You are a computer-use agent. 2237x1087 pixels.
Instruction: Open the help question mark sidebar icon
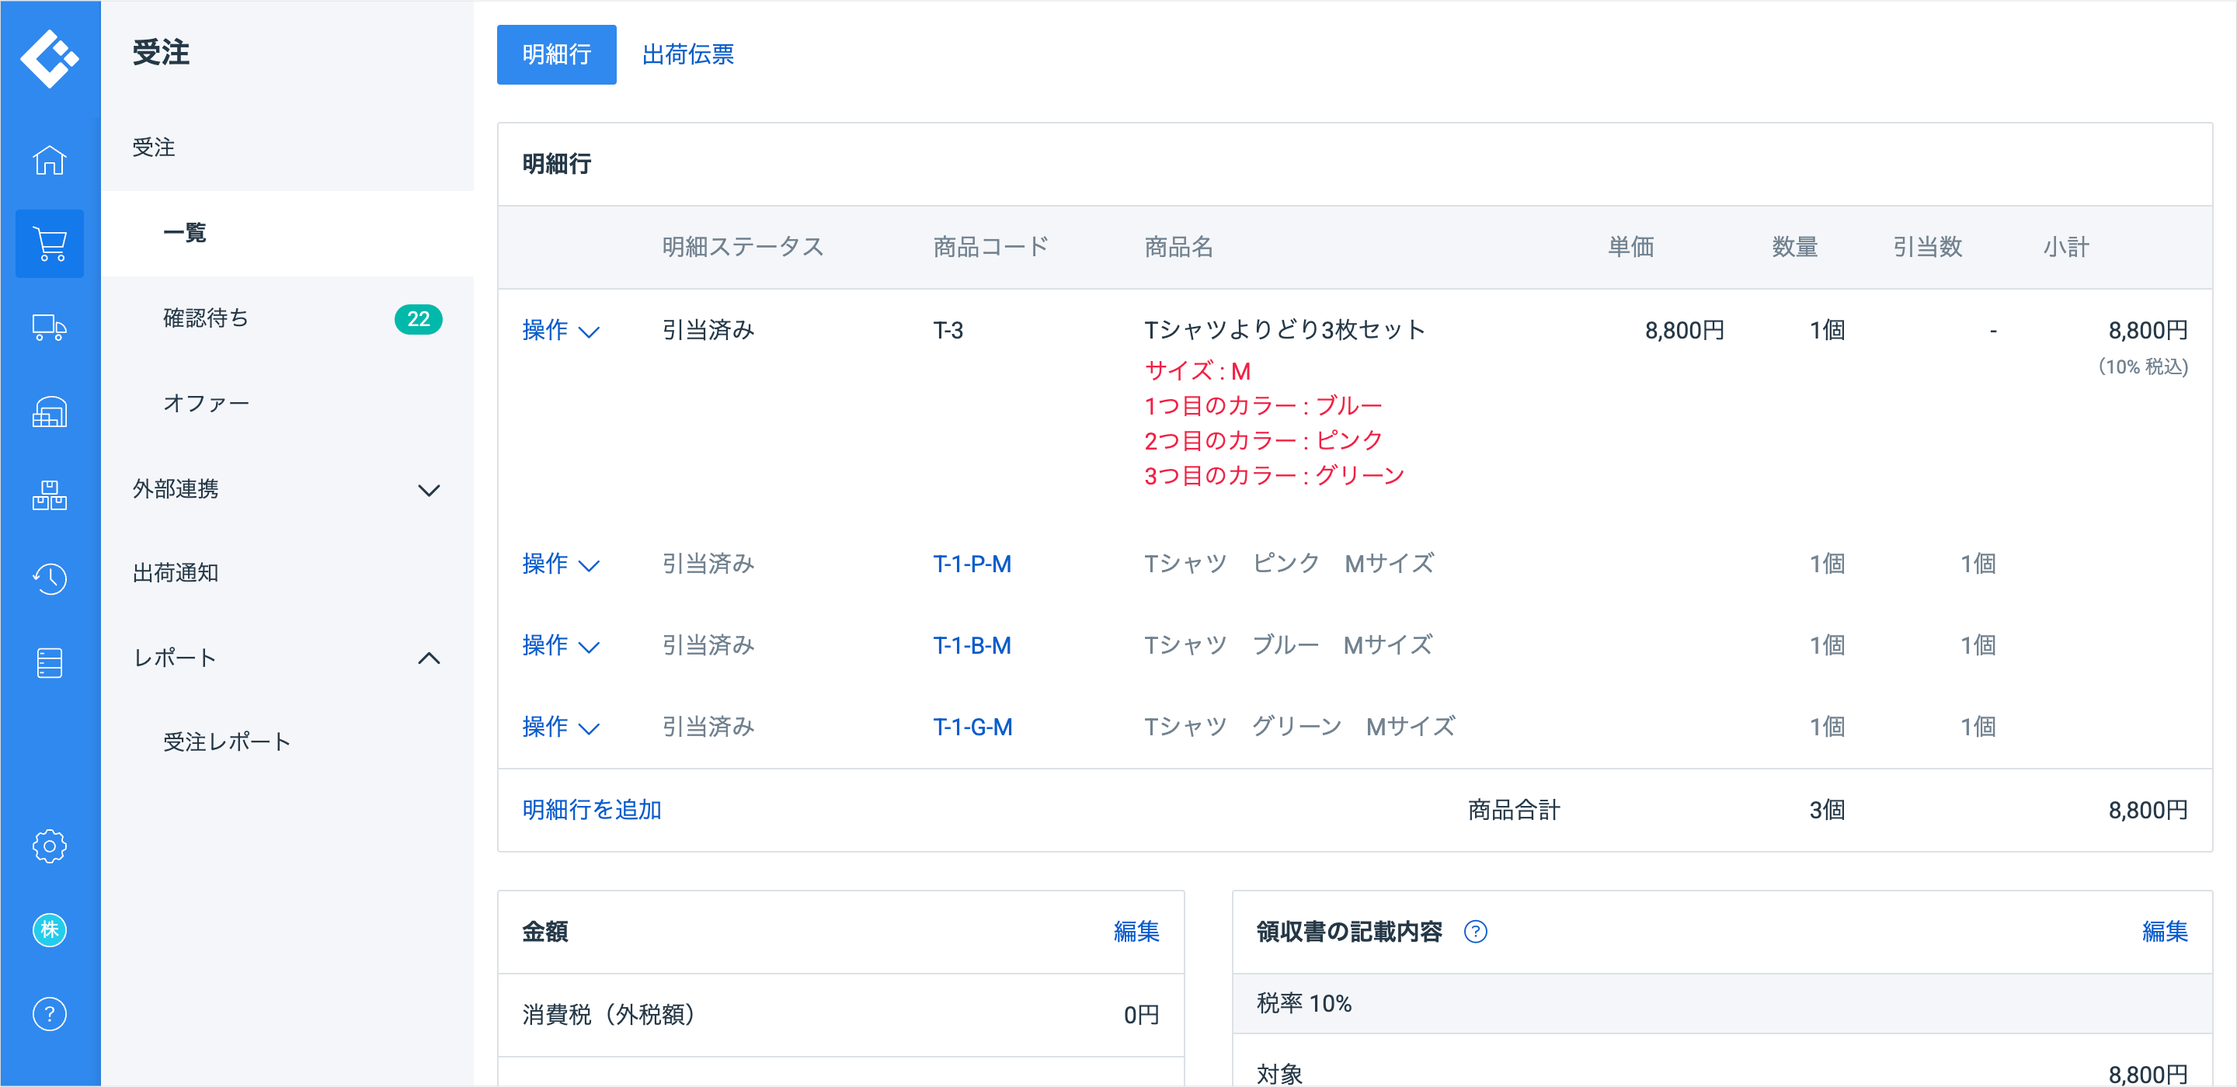(x=50, y=1014)
